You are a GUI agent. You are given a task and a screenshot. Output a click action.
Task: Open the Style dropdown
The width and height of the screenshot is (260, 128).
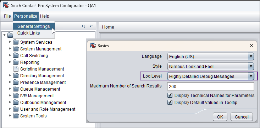(x=211, y=67)
